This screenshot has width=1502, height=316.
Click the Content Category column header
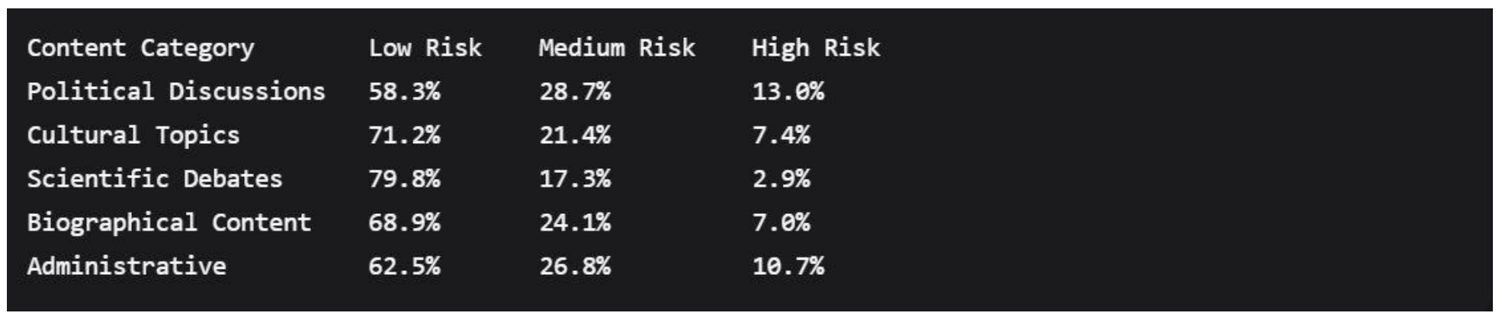[140, 48]
